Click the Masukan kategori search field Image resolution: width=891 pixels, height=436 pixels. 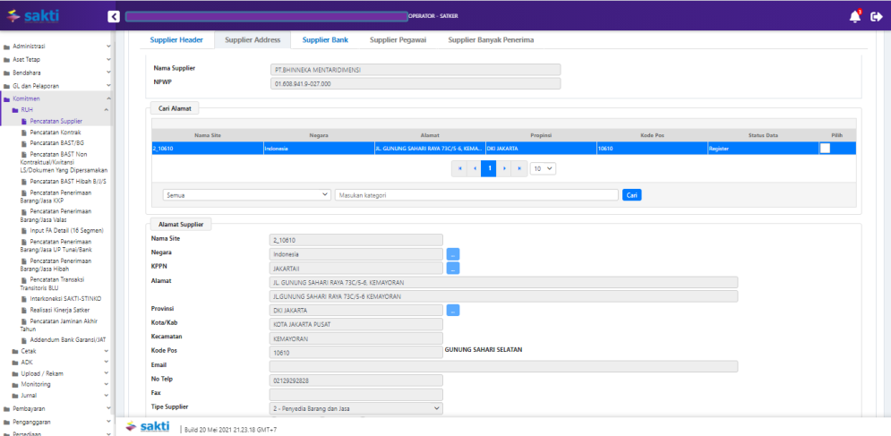point(475,194)
